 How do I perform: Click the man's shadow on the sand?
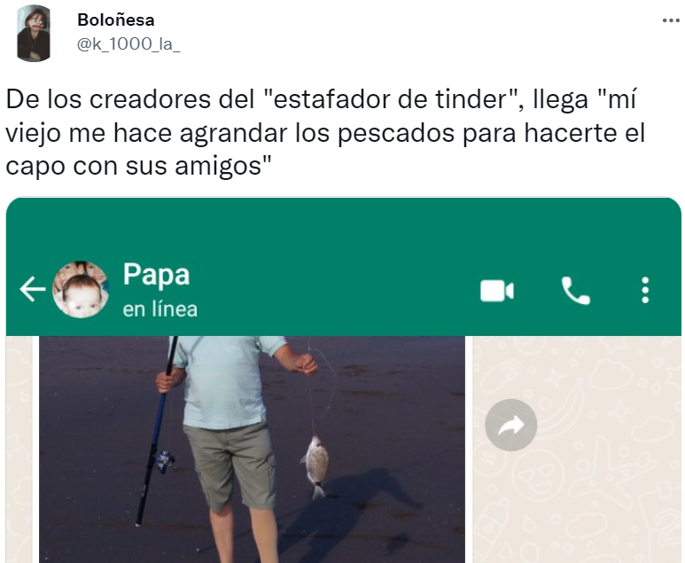tap(349, 507)
